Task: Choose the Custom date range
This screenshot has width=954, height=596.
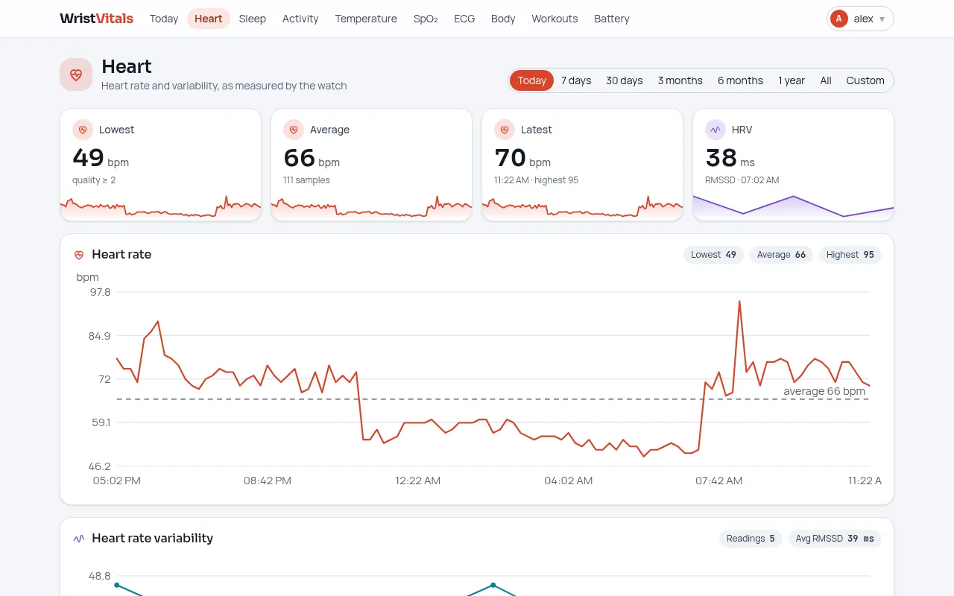Action: click(x=865, y=80)
